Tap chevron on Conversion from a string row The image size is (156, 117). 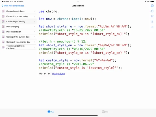pyautogui.click(x=34, y=16)
